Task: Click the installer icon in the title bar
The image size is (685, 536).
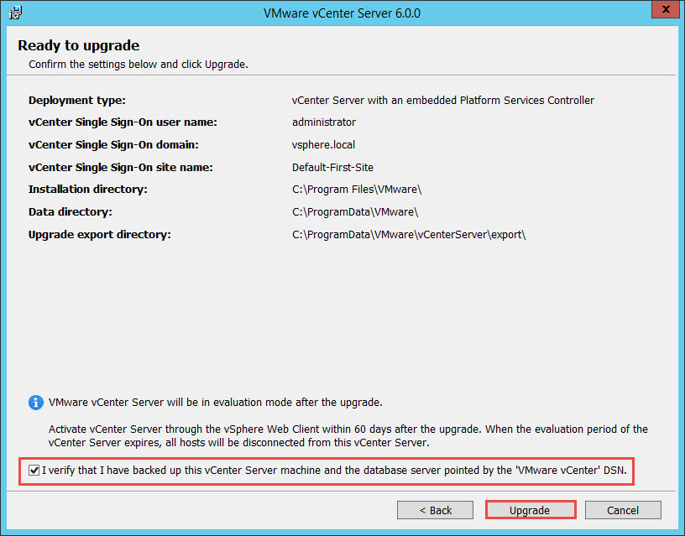Action: pos(14,12)
